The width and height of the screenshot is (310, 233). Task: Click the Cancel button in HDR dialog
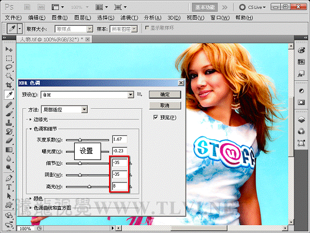coord(165,106)
